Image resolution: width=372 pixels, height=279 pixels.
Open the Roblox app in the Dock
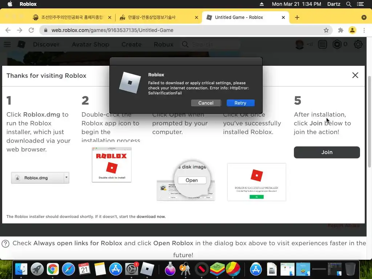coord(147,269)
